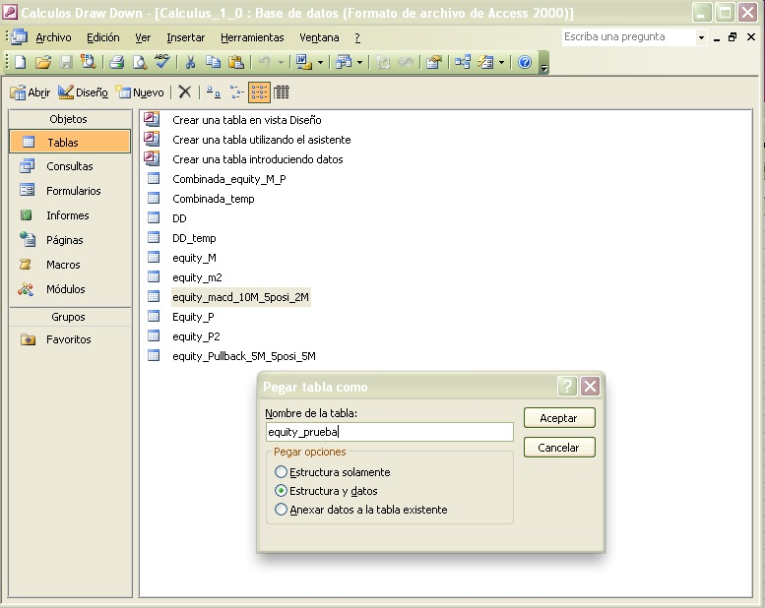Click the spelling check ABC icon
The image size is (765, 608).
click(x=161, y=62)
